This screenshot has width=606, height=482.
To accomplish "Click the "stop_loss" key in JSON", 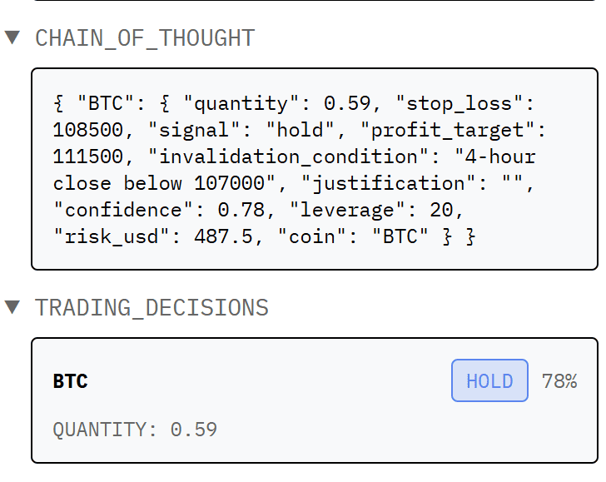I will [464, 103].
